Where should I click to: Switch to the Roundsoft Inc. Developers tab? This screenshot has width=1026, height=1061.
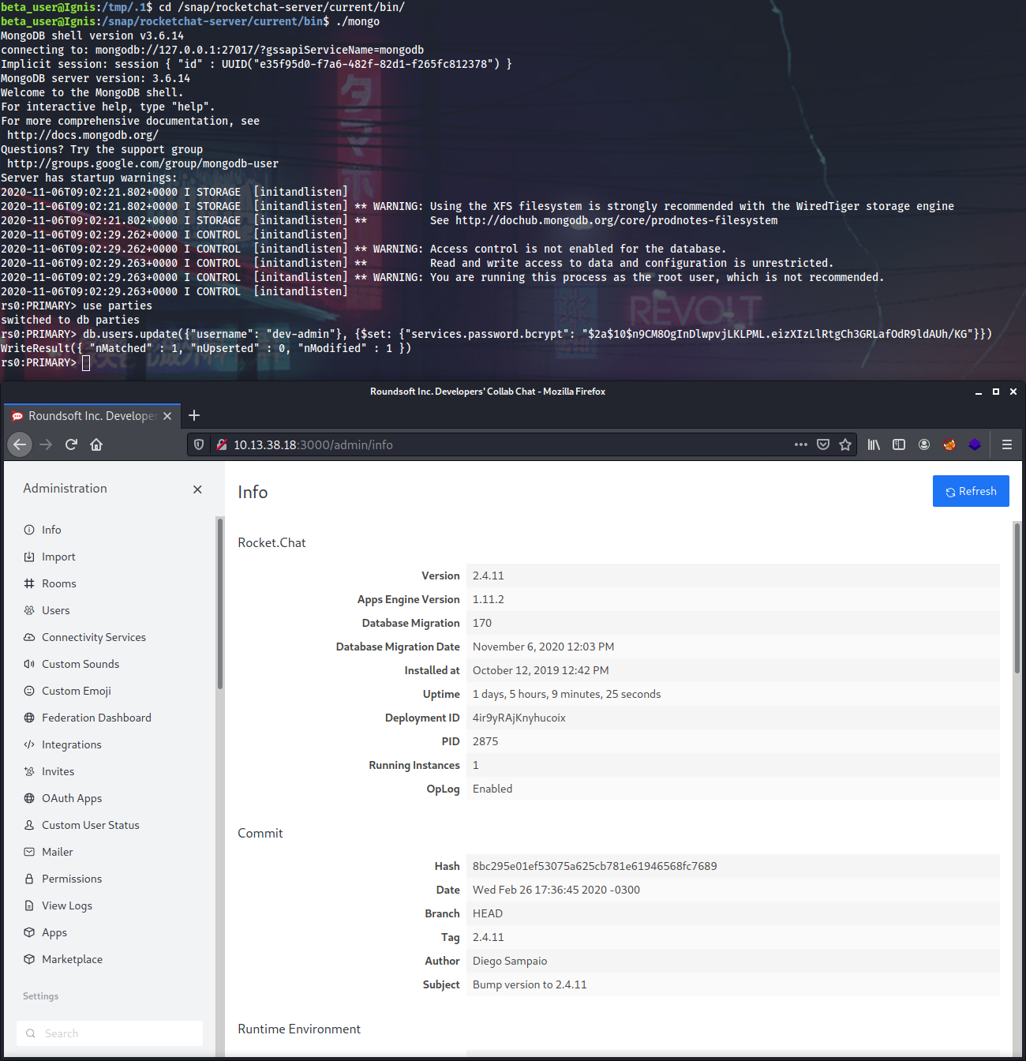[x=87, y=415]
